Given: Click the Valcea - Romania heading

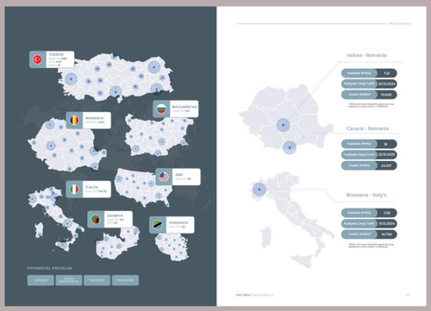Looking at the screenshot, I should tap(366, 55).
